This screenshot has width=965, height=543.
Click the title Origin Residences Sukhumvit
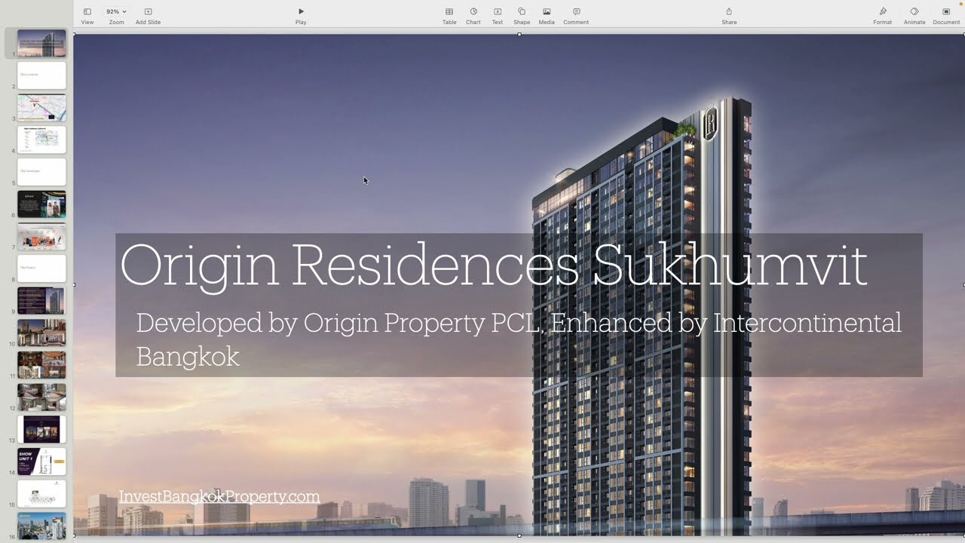pyautogui.click(x=494, y=266)
